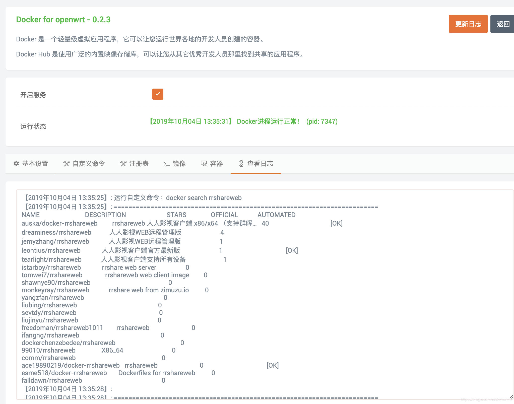Click the tools icon beside 注册表
514x404 pixels.
click(123, 164)
